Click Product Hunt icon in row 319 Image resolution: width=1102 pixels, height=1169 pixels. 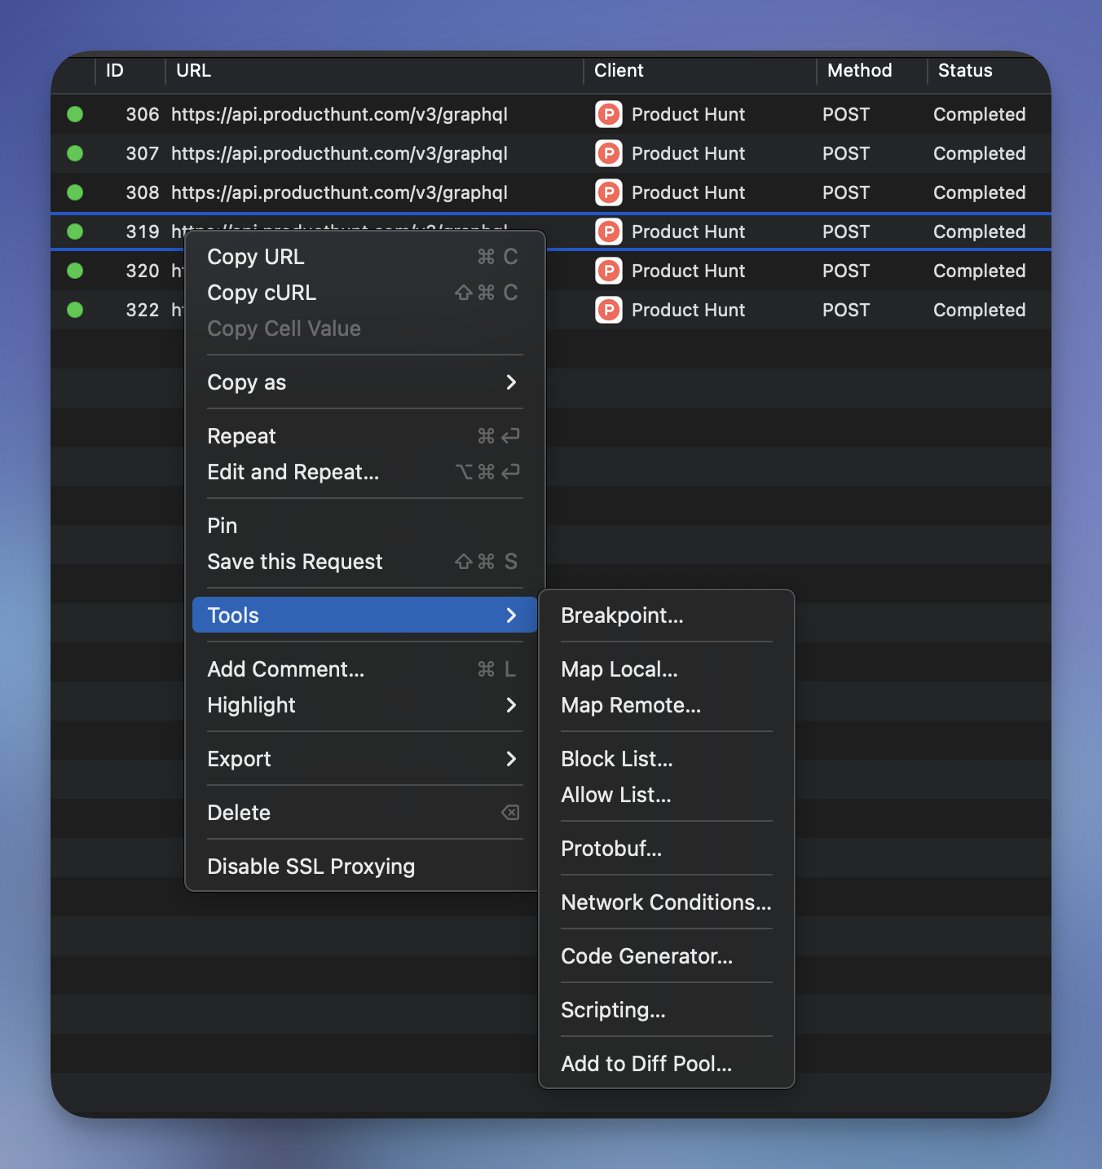[x=608, y=232]
